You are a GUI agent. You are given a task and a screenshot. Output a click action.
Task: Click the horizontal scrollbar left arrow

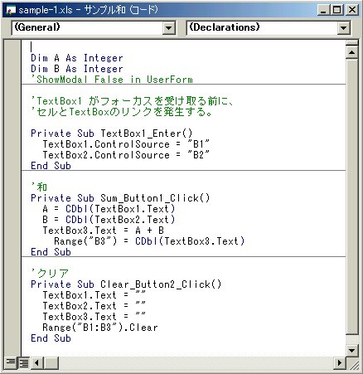pyautogui.click(x=37, y=362)
